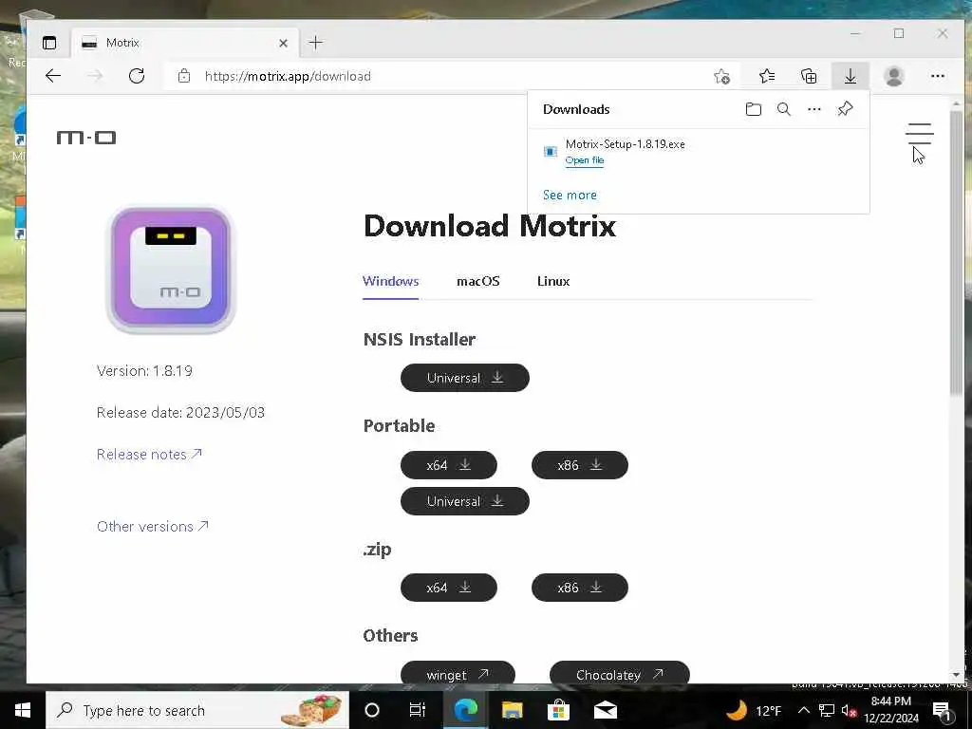Click the Motrix app icon image
Image resolution: width=972 pixels, height=729 pixels.
171,269
